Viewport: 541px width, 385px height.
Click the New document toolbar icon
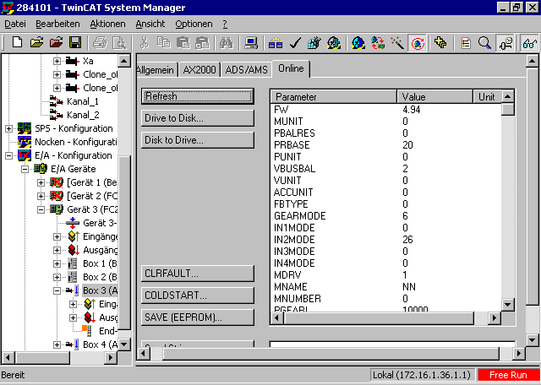point(17,43)
